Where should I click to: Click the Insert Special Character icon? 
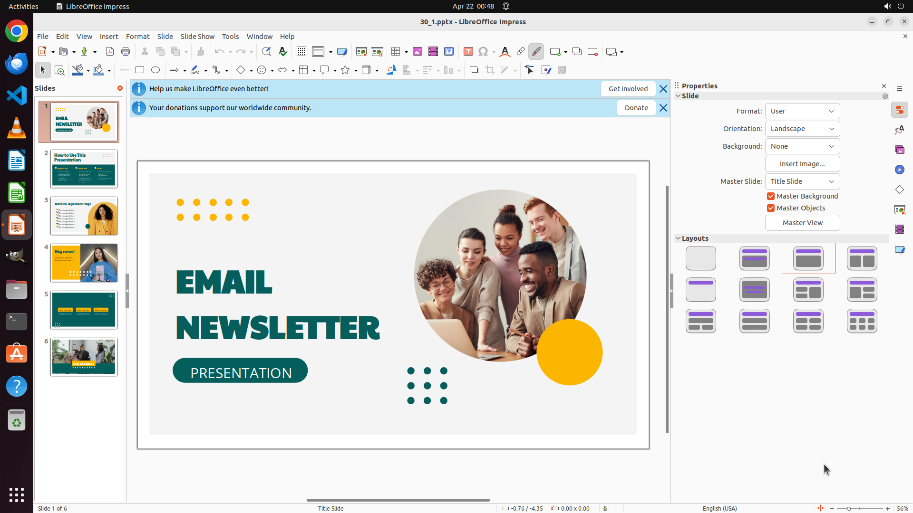pos(483,52)
